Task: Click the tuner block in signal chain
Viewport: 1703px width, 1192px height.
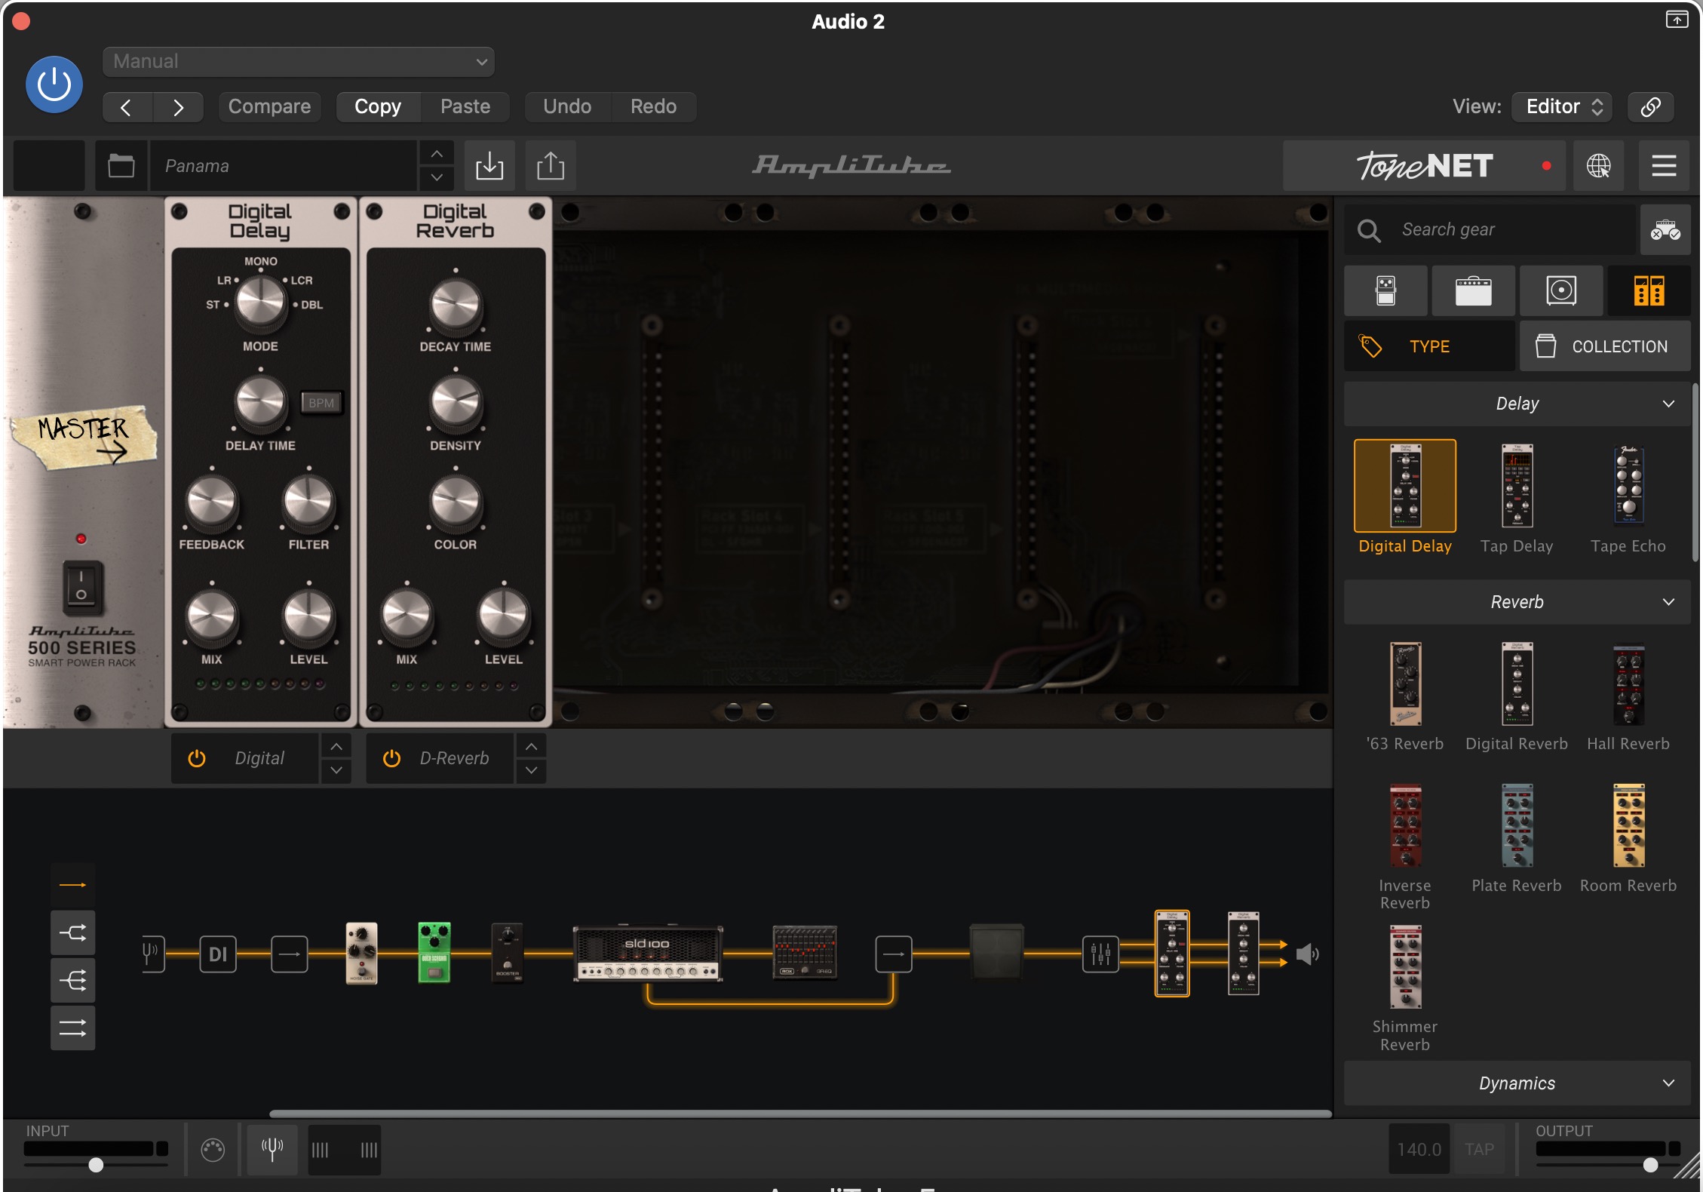Action: point(152,954)
